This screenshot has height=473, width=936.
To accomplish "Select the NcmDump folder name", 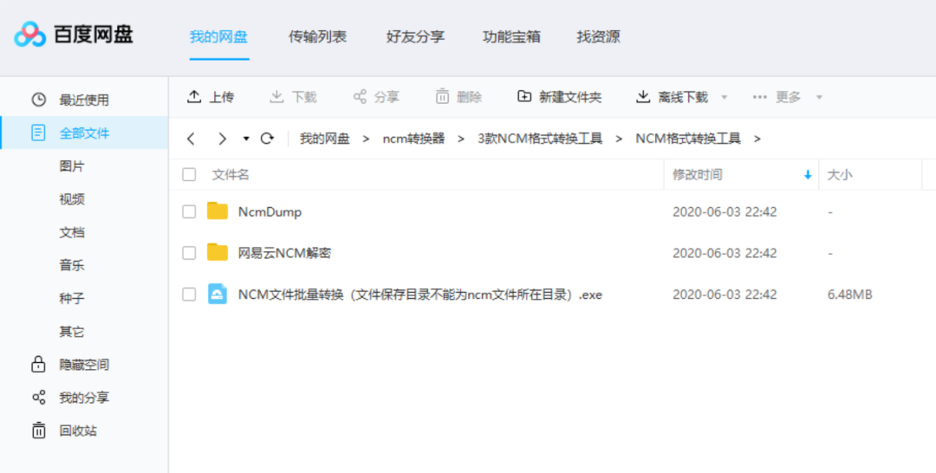I will pyautogui.click(x=270, y=211).
